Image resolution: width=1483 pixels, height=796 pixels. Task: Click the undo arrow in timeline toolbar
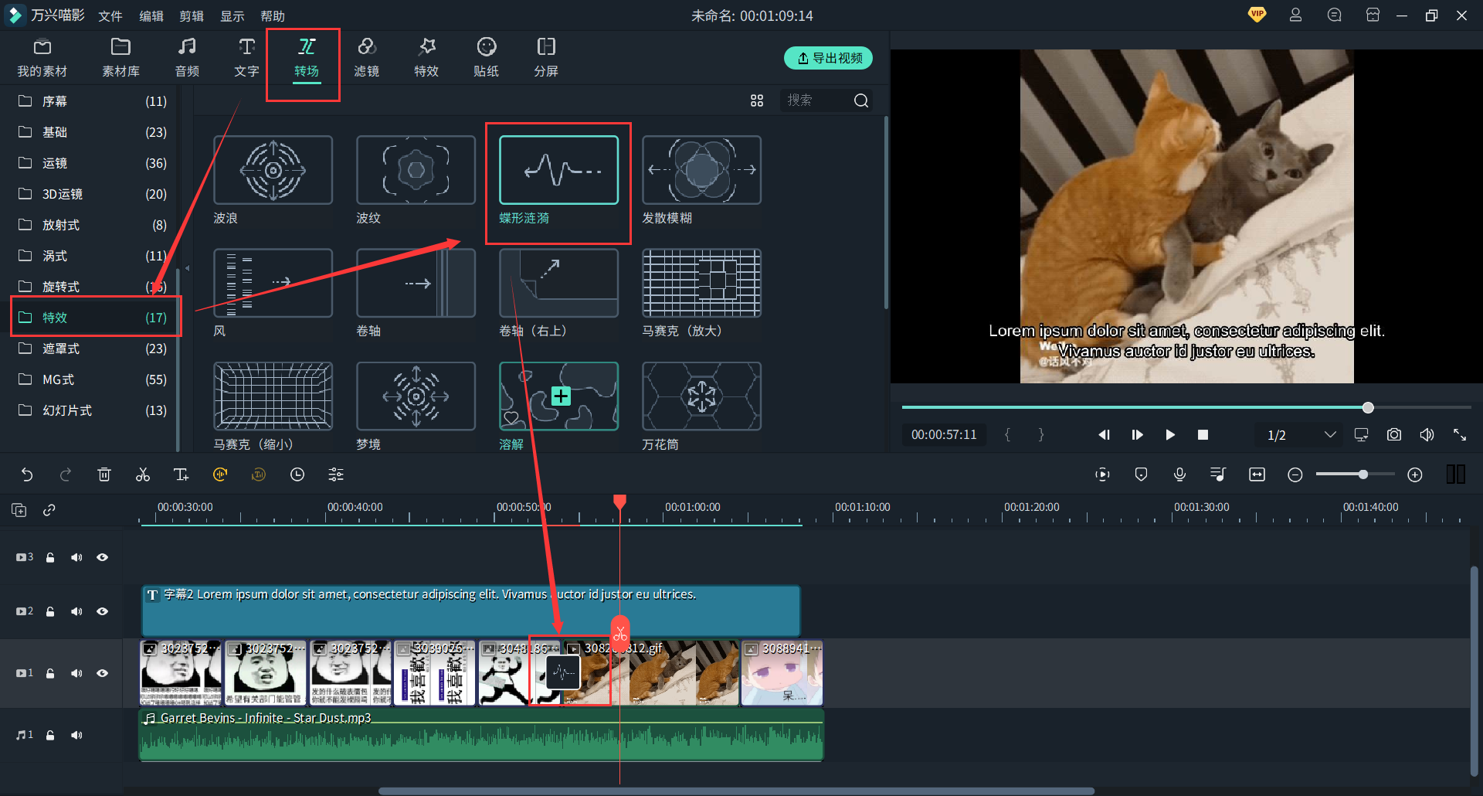27,475
